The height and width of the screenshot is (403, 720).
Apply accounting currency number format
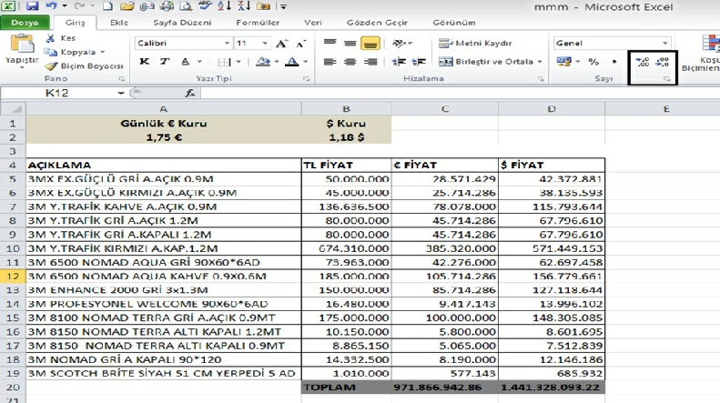tap(563, 62)
